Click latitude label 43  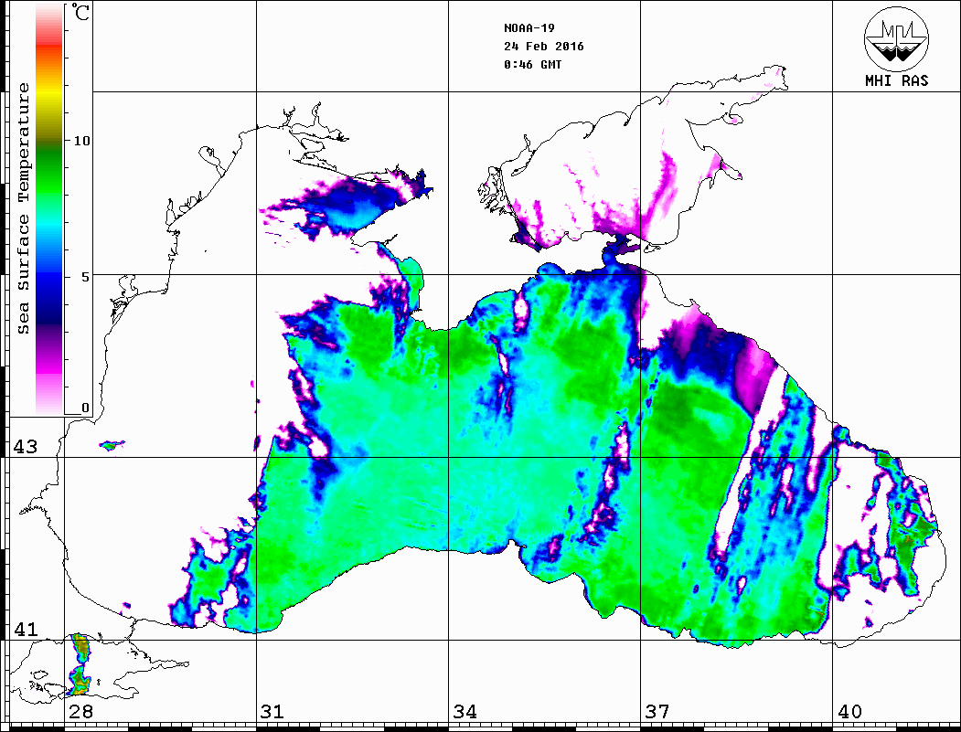(x=25, y=447)
